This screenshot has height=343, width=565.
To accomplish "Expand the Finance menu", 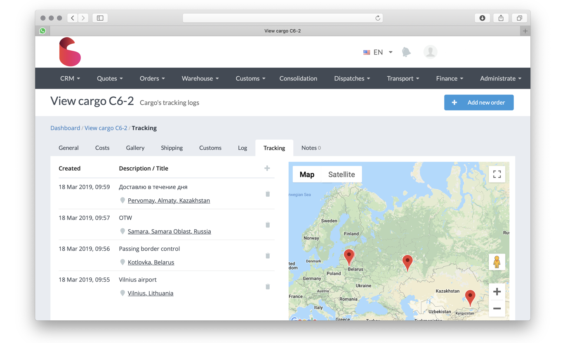I will point(450,78).
